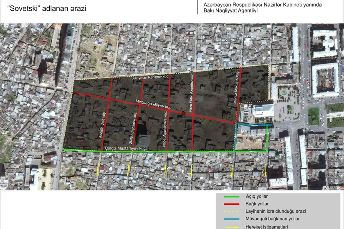344x229 pixels.
Task: Click the yellow dotted line legend swatch
Action: click(x=231, y=212)
